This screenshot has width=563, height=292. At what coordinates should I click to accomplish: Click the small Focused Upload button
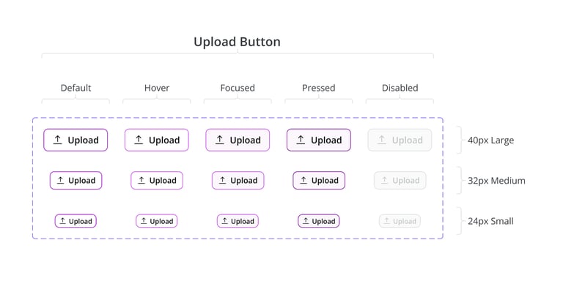[238, 221]
